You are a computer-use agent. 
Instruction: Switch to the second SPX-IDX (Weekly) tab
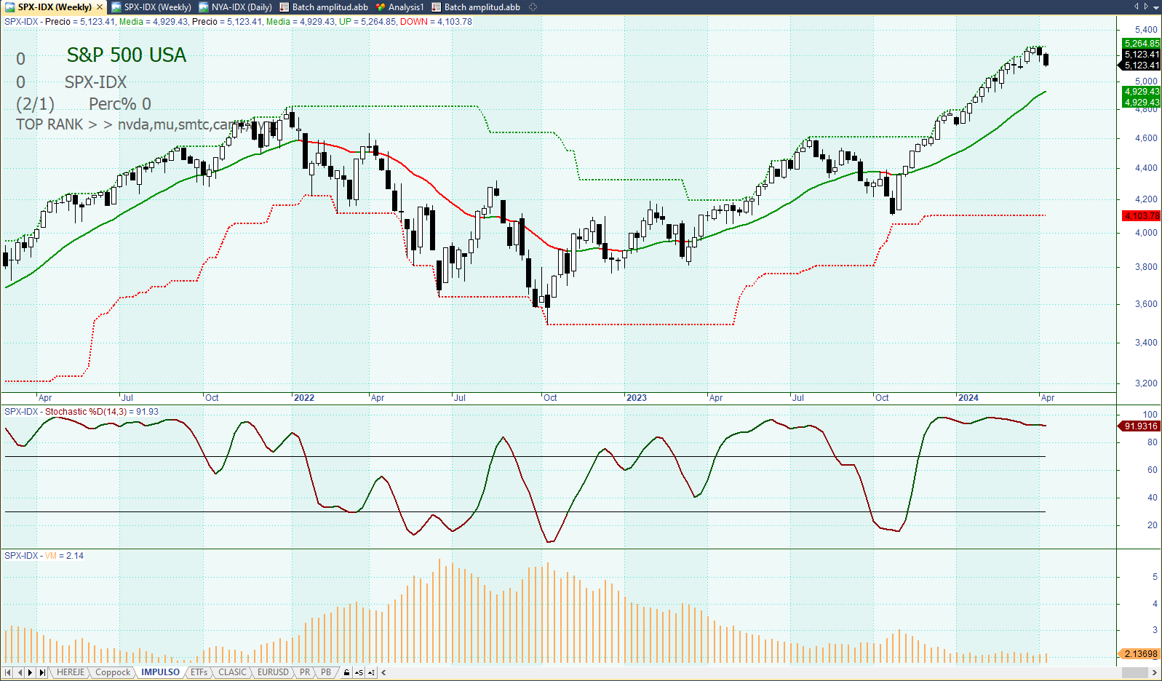click(x=151, y=7)
